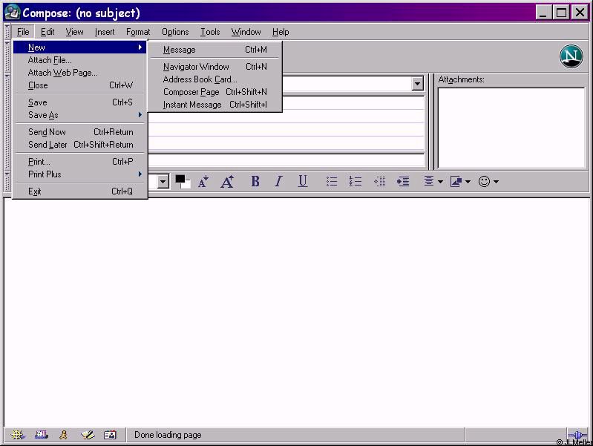Image resolution: width=593 pixels, height=446 pixels.
Task: Open Mail inbox icon in component bar
Action: 42,435
